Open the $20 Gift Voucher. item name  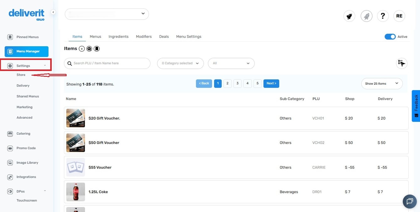[104, 118]
